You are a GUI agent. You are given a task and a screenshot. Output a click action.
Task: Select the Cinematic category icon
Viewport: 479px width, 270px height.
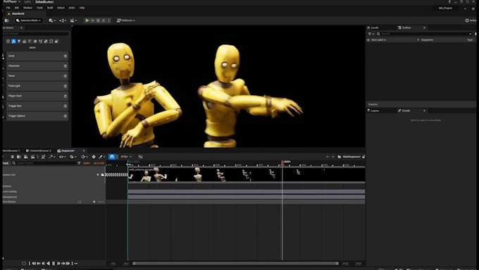(x=25, y=42)
